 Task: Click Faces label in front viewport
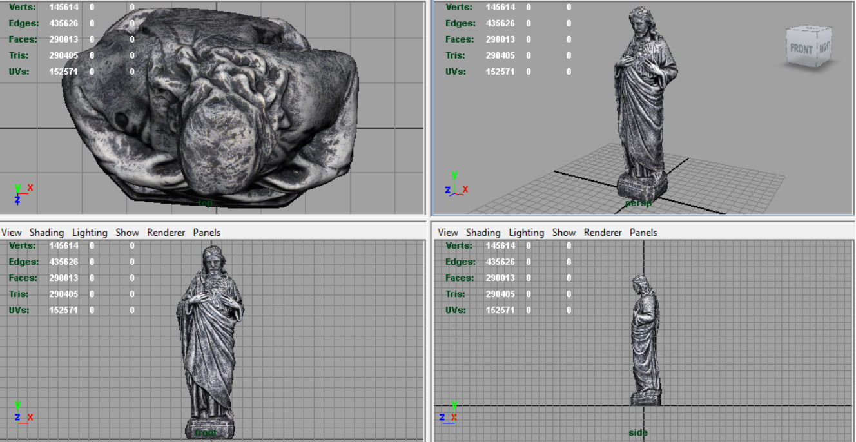point(24,278)
